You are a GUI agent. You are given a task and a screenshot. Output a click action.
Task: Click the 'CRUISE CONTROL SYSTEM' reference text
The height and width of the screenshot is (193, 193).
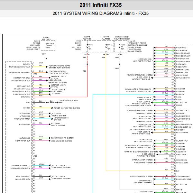pos(141,176)
